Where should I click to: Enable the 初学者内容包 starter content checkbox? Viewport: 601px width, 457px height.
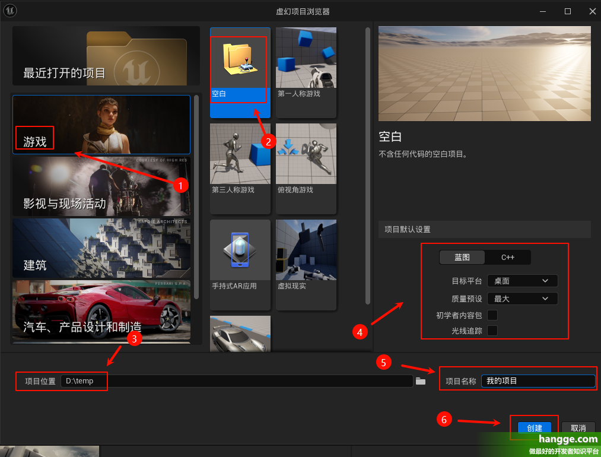coord(492,315)
